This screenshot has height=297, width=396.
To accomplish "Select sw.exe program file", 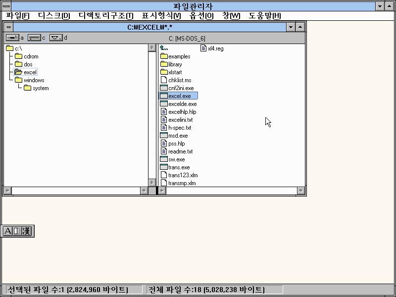I will point(172,159).
